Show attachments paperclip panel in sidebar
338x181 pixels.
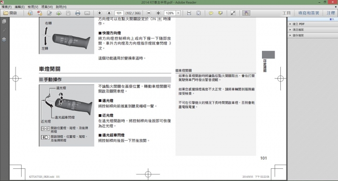point(4,30)
